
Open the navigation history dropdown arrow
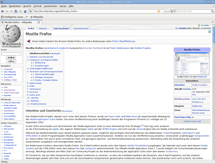[x=11, y=11]
